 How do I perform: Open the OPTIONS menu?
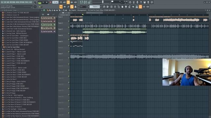[x=22, y=2]
